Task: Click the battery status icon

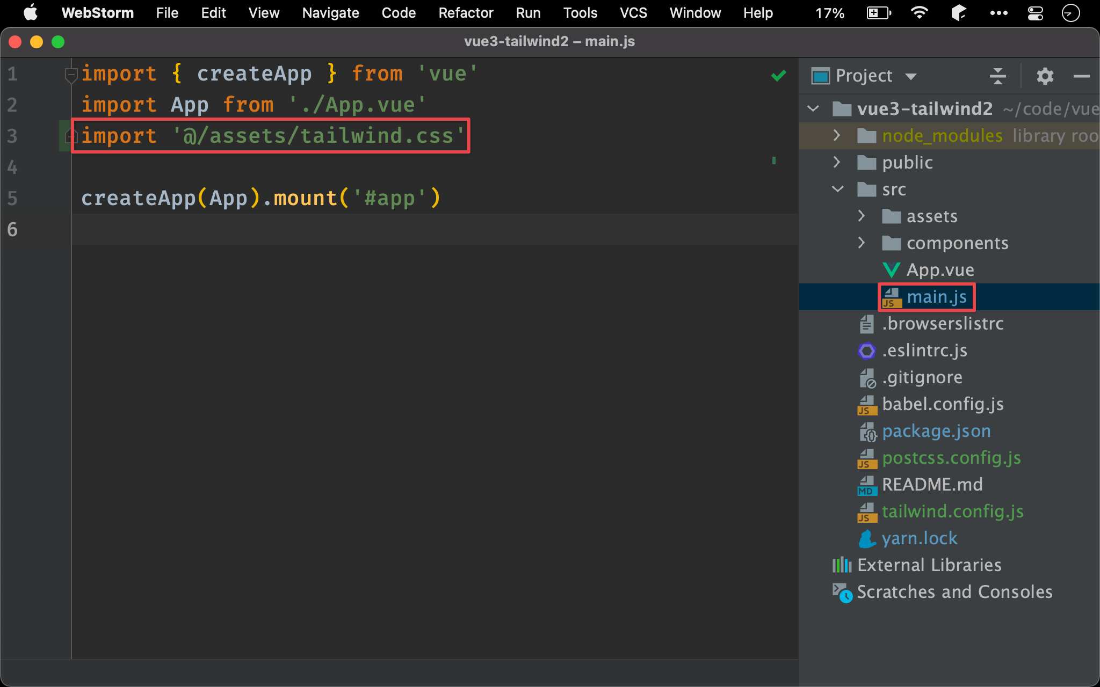Action: coord(879,13)
